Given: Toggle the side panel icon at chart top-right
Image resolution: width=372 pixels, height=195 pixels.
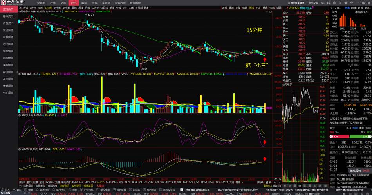Looking at the screenshot, I should tap(271, 11).
